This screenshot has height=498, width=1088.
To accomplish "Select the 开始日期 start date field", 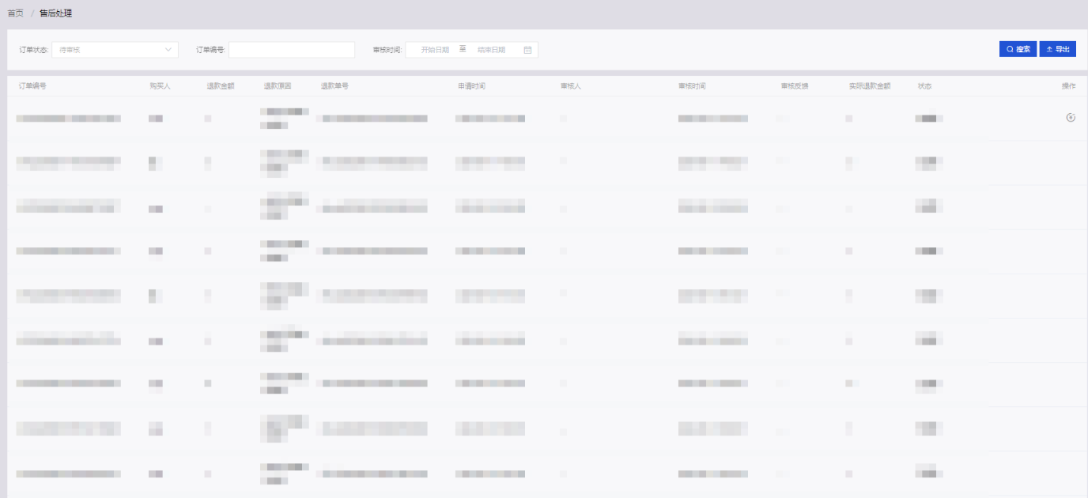I will (435, 50).
